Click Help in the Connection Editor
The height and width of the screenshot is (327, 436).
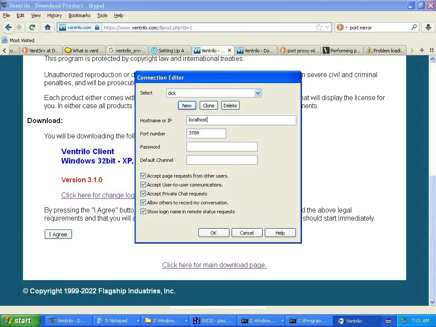(280, 233)
